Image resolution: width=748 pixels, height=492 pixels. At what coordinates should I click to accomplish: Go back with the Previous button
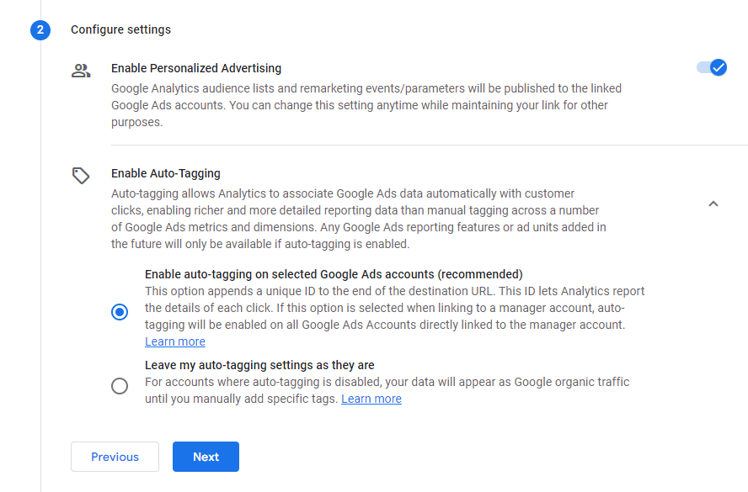click(115, 457)
